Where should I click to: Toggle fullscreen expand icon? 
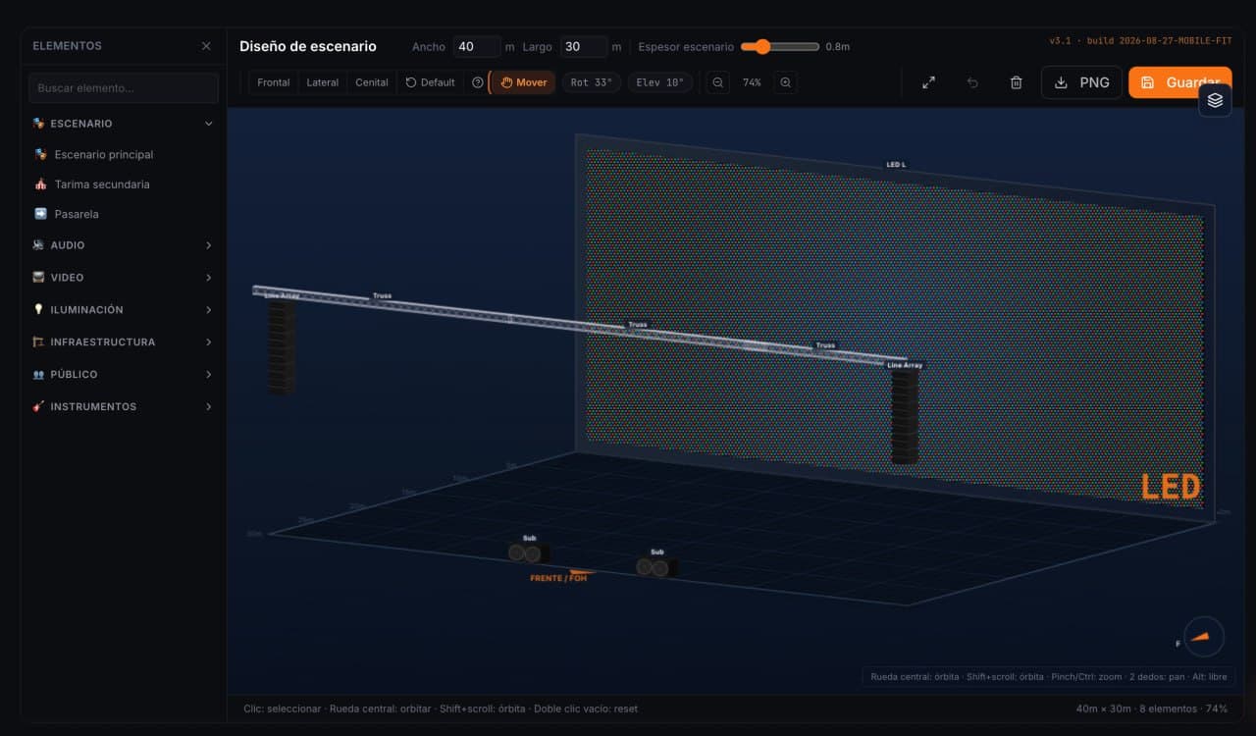click(x=928, y=82)
